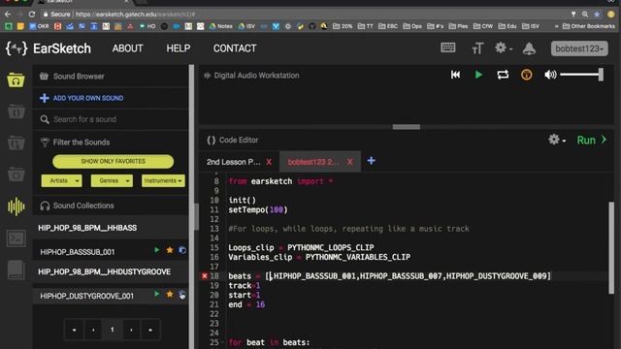Open the ABOUT menu item
This screenshot has height=349, width=621.
(127, 48)
